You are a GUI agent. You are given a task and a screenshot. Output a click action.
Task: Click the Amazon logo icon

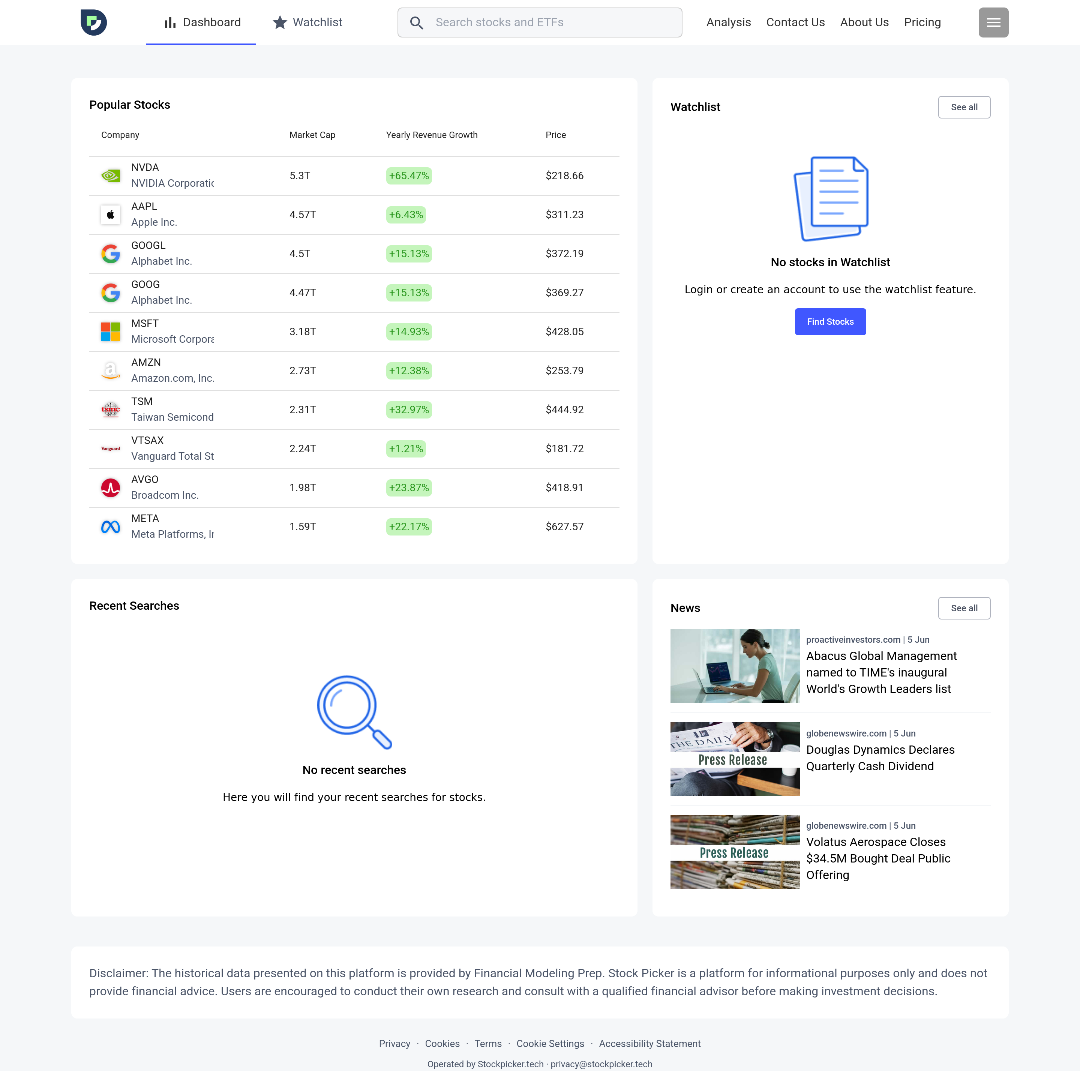[x=111, y=370]
